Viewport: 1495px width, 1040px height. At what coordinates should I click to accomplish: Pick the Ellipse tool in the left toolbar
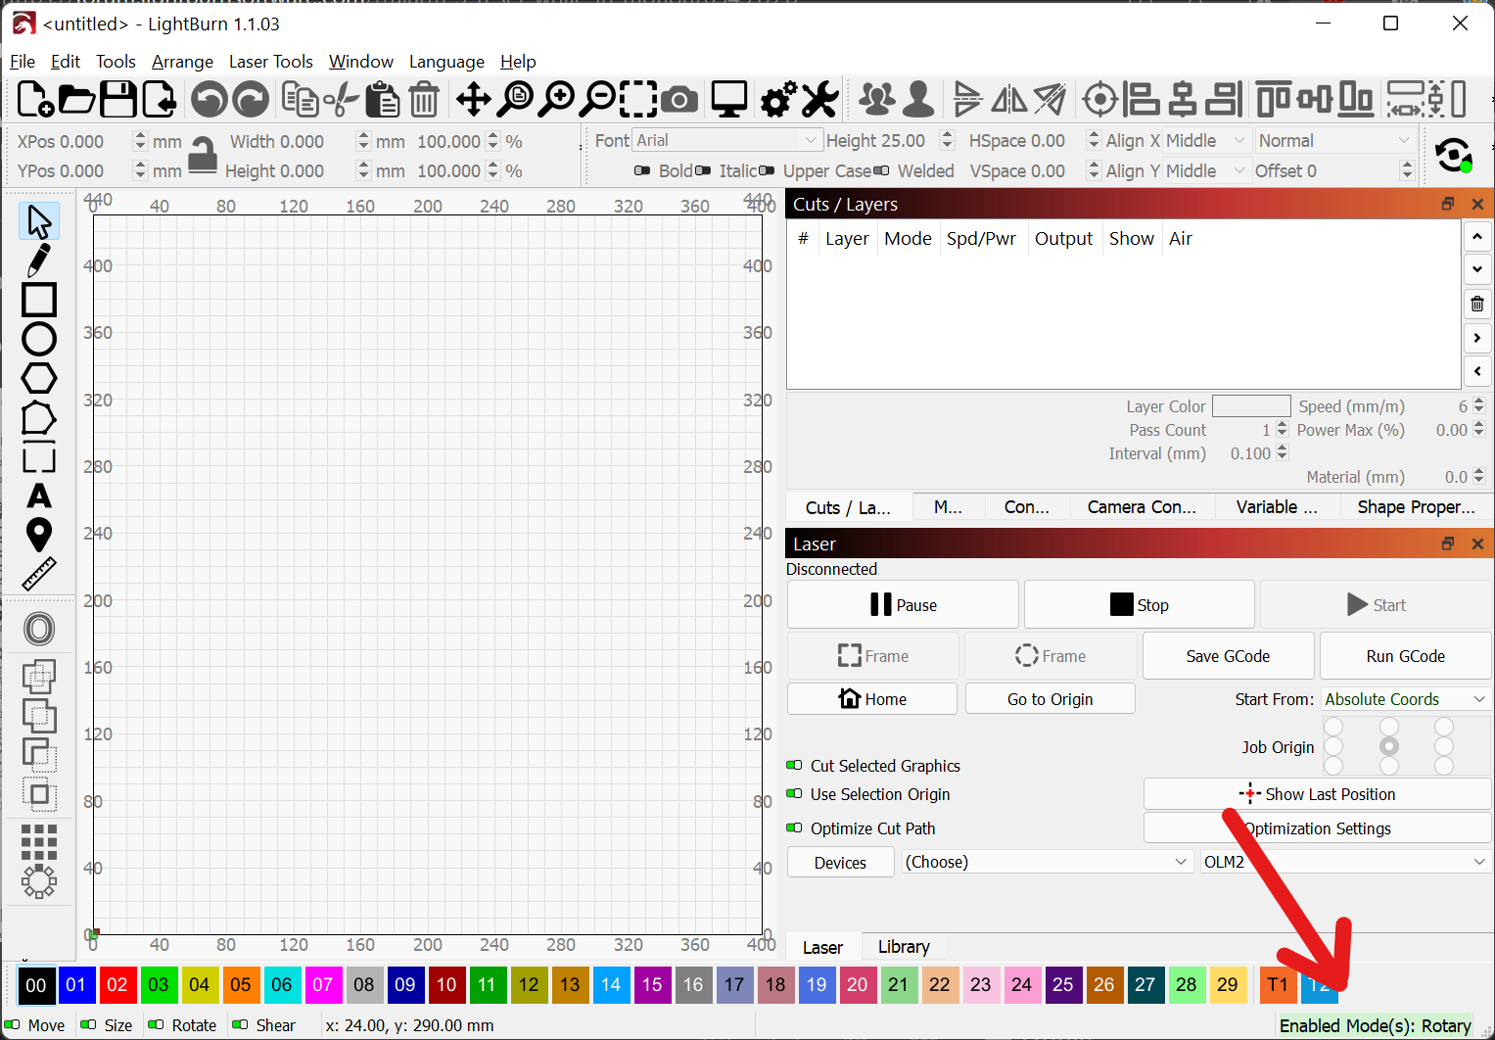point(39,339)
